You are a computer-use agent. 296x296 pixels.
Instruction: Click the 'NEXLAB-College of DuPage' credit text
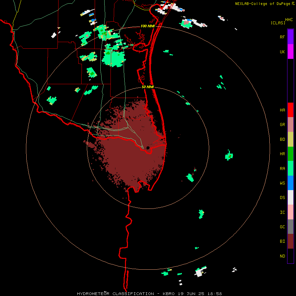pos(262,4)
